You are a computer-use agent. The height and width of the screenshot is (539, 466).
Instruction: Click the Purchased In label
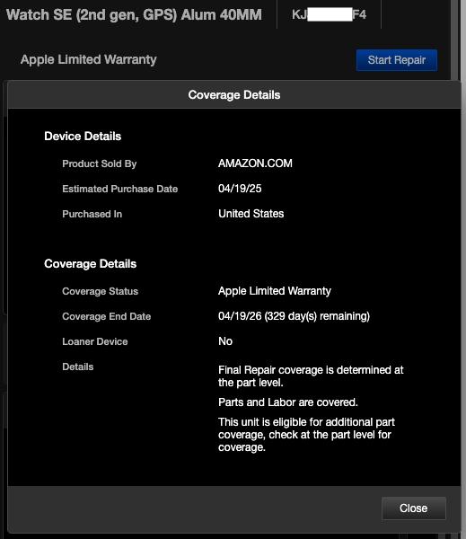[x=92, y=214]
